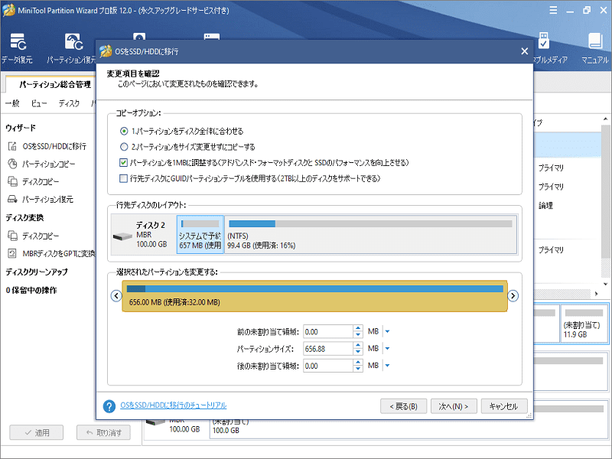Click the 0 保留中の操作 label
Screen dimensions: 612x459
click(31, 291)
